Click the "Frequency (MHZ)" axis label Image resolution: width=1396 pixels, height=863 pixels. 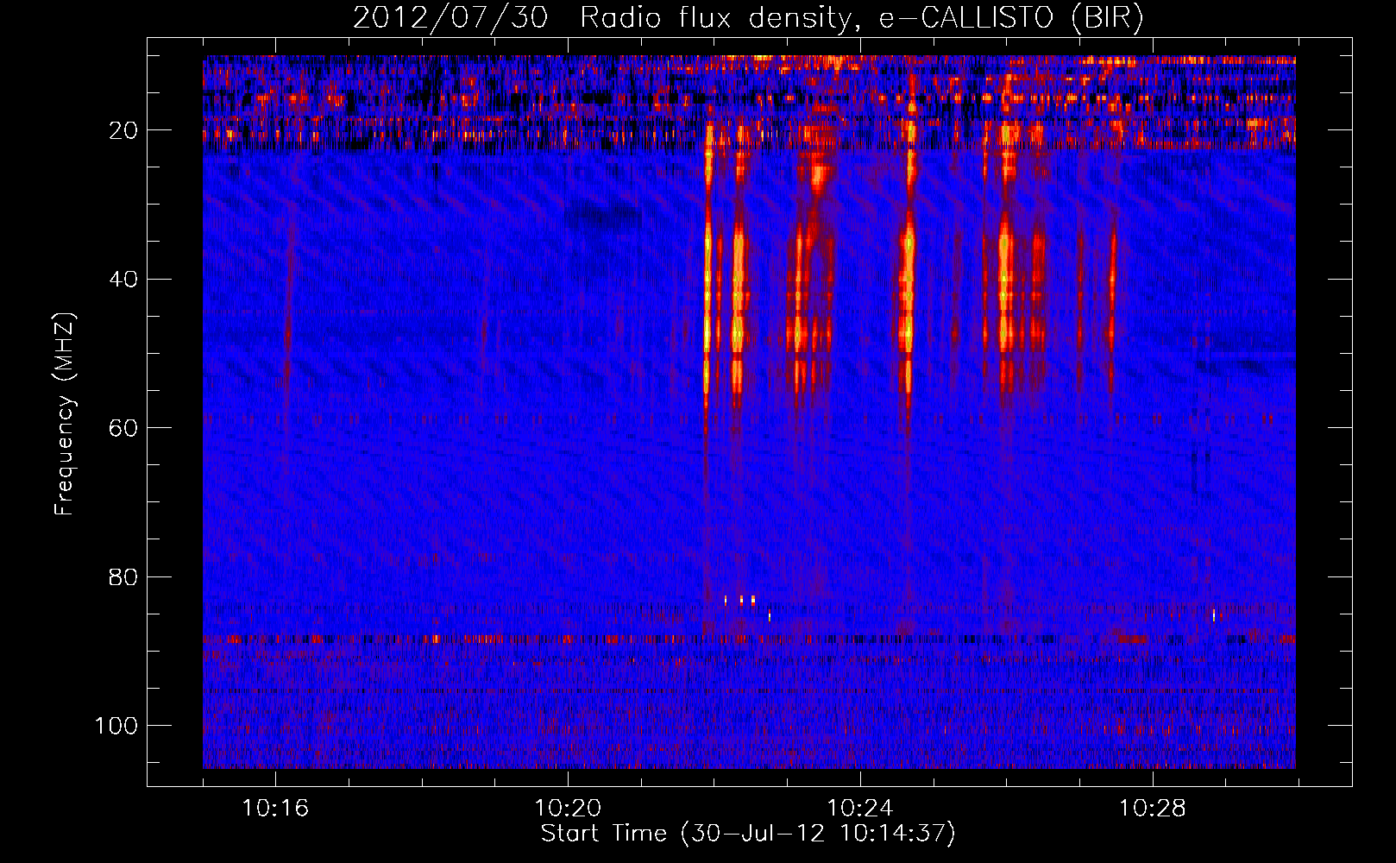(x=65, y=414)
